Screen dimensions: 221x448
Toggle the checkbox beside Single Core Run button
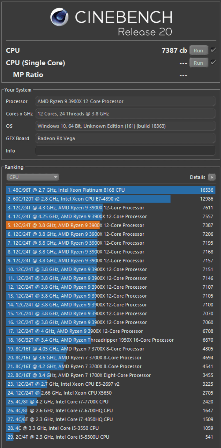tap(213, 62)
